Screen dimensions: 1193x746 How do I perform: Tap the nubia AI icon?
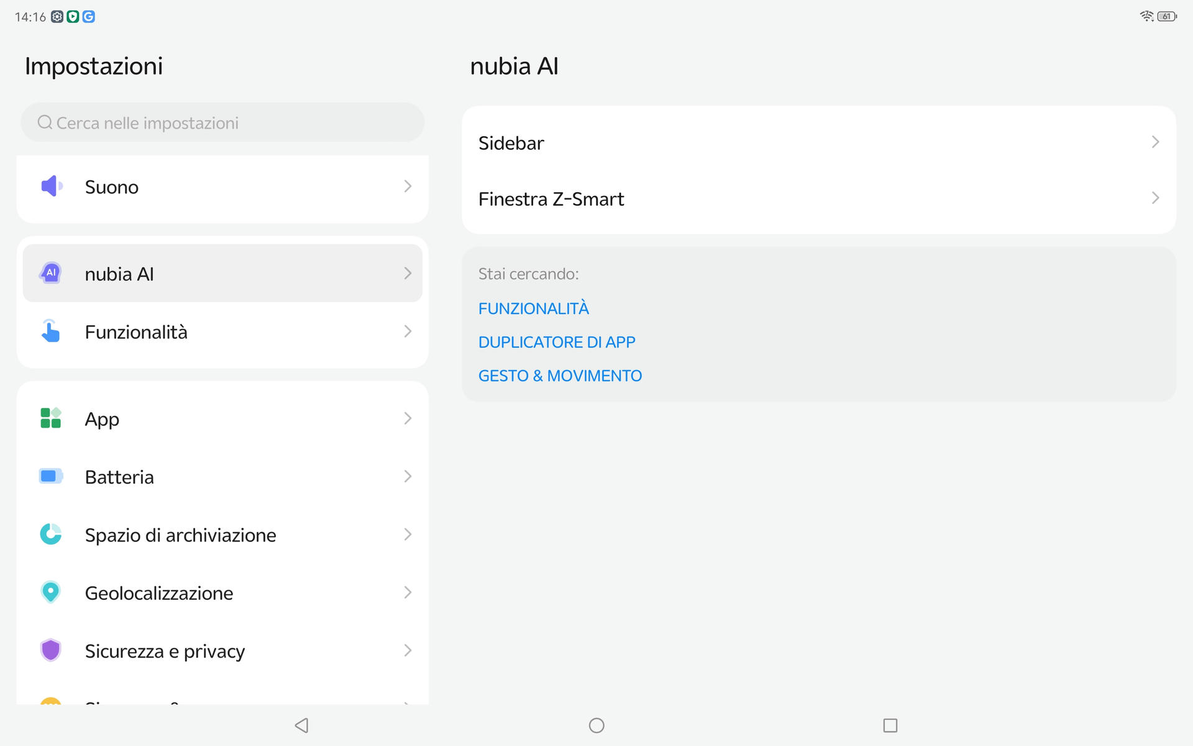pyautogui.click(x=51, y=273)
